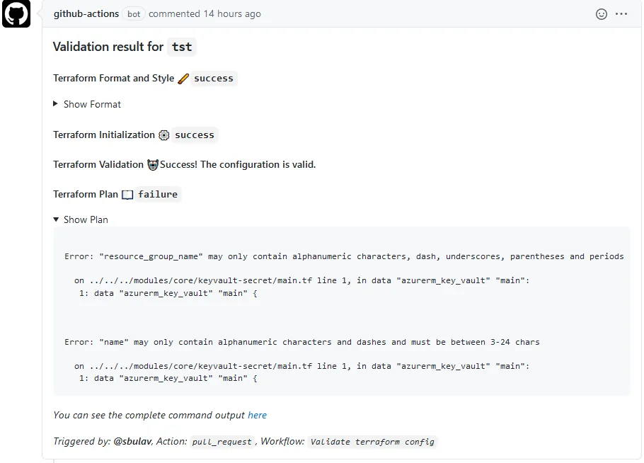This screenshot has height=463, width=644.
Task: Click the book emoji beside Terraform Plan
Action: click(x=127, y=194)
